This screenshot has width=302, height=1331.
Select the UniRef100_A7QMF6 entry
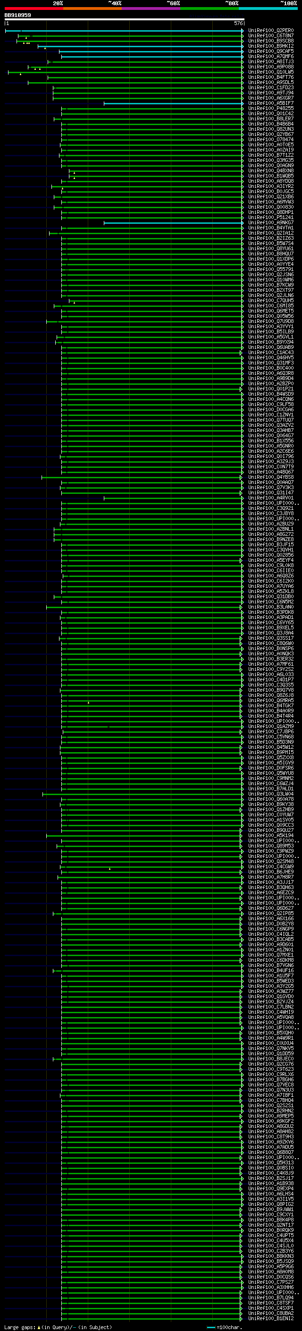(x=271, y=56)
